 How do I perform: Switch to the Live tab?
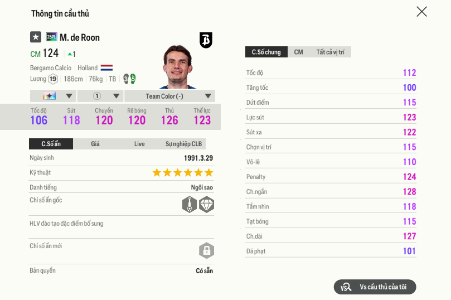139,144
